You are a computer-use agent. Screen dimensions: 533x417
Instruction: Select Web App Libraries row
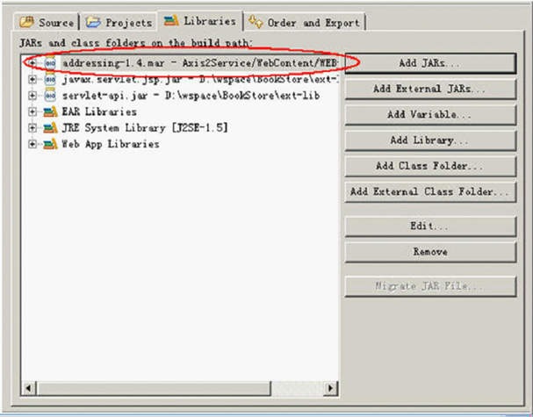point(111,144)
